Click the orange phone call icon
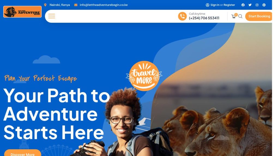The width and height of the screenshot is (279, 156). click(x=182, y=16)
